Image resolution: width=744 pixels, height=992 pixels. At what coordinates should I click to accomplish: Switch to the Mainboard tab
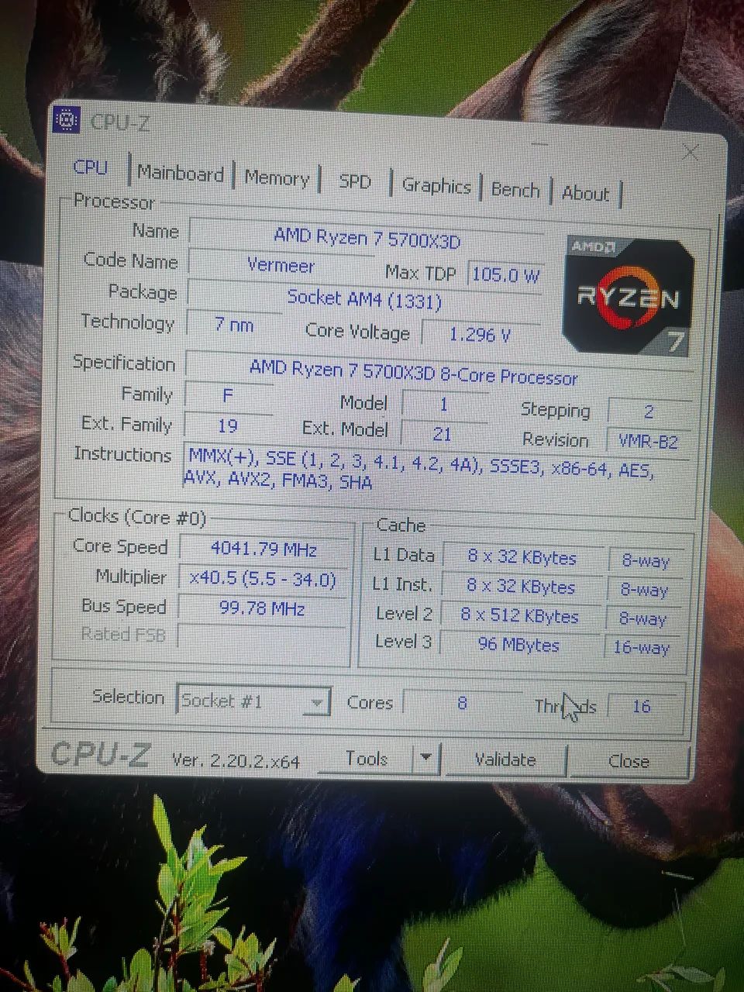180,173
